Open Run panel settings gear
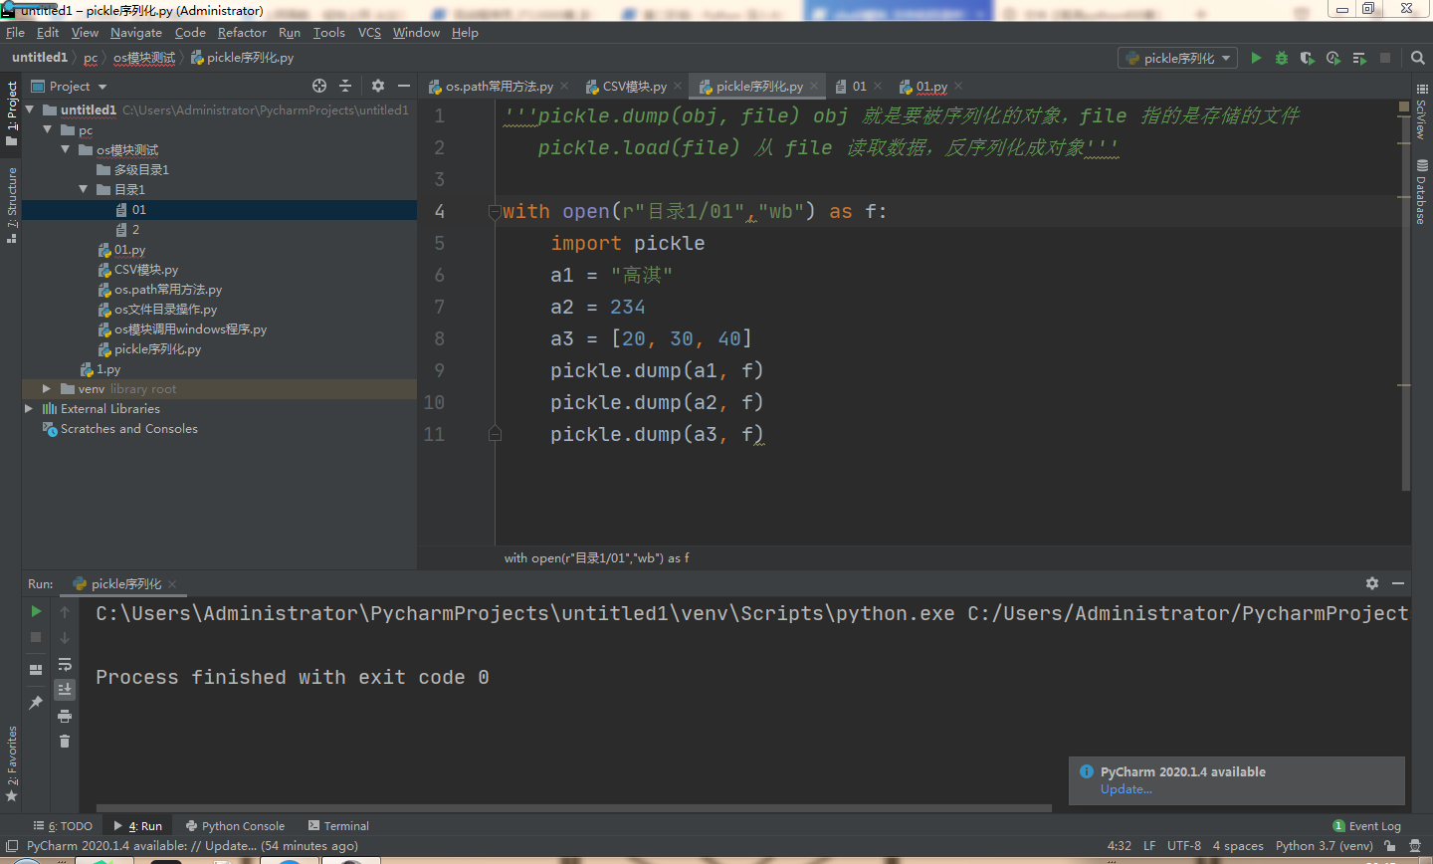The width and height of the screenshot is (1433, 864). pyautogui.click(x=1372, y=583)
